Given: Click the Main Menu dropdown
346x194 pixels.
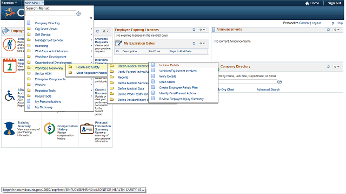Looking at the screenshot, I should point(34,3).
